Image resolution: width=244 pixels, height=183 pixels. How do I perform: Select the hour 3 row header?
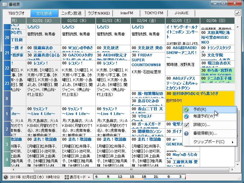(x=7, y=144)
